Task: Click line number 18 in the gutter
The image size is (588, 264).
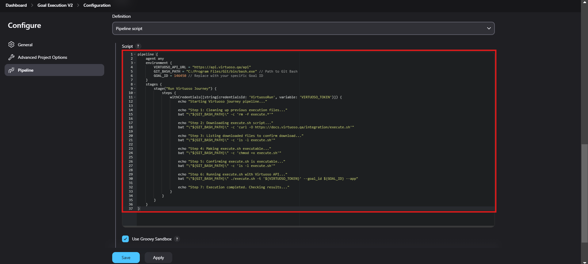Action: coord(131,127)
